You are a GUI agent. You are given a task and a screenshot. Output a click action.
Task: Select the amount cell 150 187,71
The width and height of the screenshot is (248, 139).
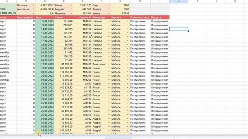tap(64, 131)
